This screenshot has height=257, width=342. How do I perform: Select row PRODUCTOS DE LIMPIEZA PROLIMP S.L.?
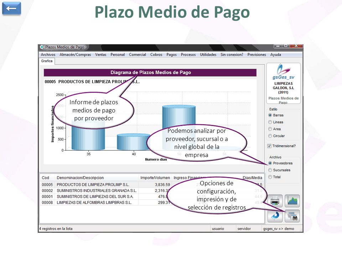152,185
